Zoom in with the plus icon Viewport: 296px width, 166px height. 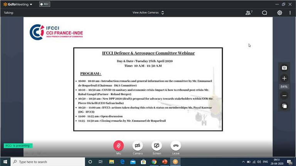pos(284,78)
